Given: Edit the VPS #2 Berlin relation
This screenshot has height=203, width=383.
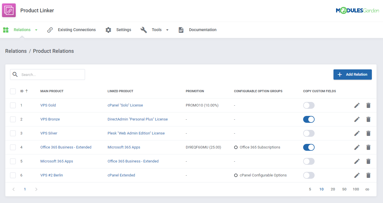Looking at the screenshot, I should pos(357,175).
